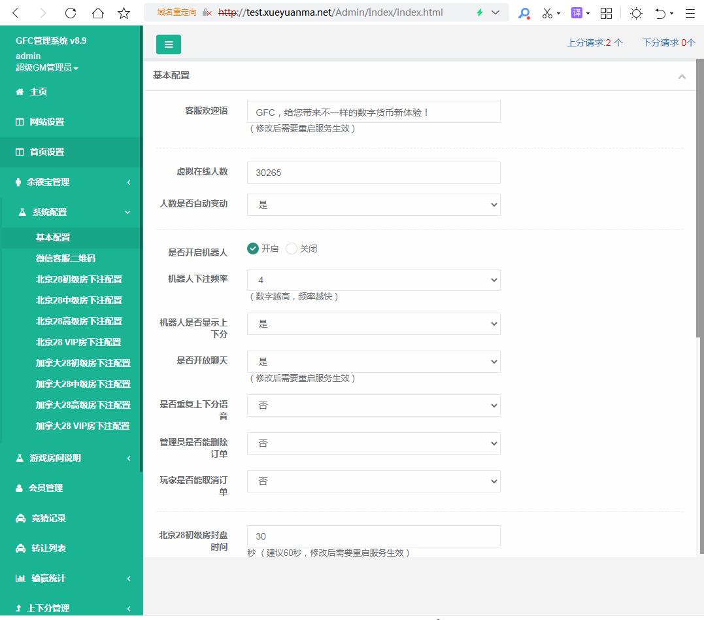Screen dimensions: 704x620
Task: Expand 余额宝管理 sidebar menu
Action: click(x=71, y=182)
